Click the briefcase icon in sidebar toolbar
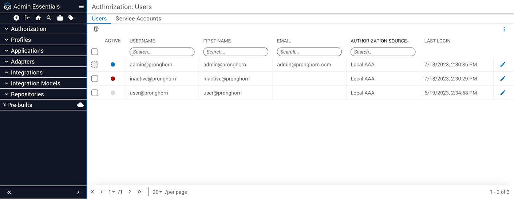The image size is (514, 199). tap(60, 18)
